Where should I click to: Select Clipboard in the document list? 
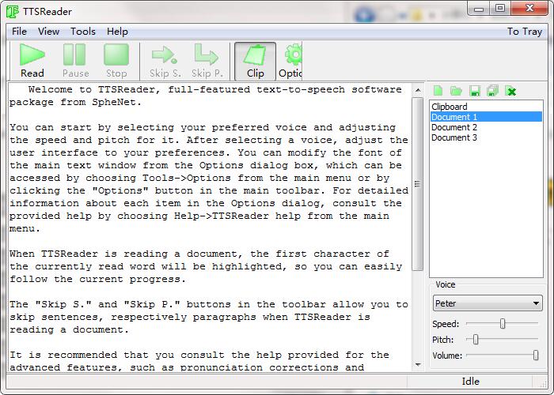point(486,107)
